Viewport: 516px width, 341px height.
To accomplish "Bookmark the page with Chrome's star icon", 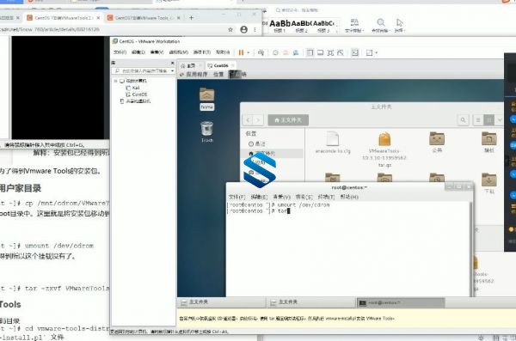I will click(230, 29).
